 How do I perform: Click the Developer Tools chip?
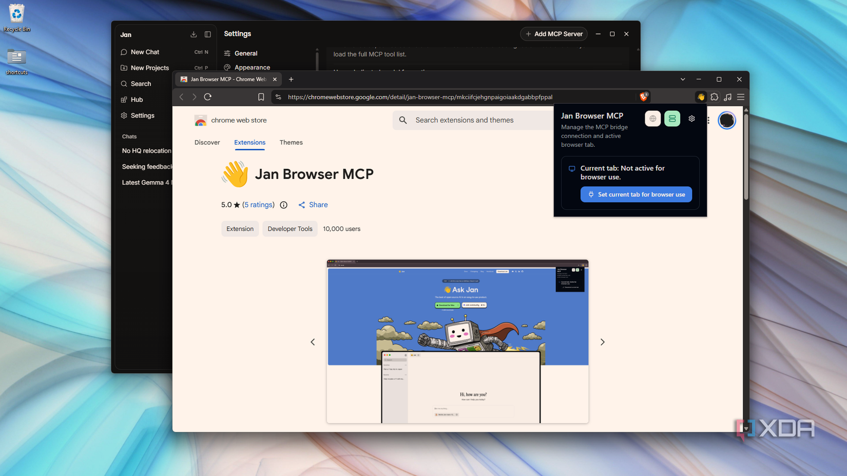pyautogui.click(x=290, y=229)
